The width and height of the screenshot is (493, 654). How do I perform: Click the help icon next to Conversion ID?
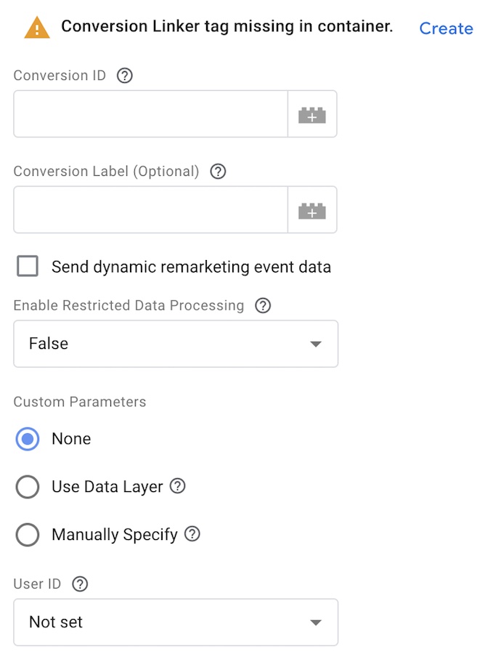point(125,76)
